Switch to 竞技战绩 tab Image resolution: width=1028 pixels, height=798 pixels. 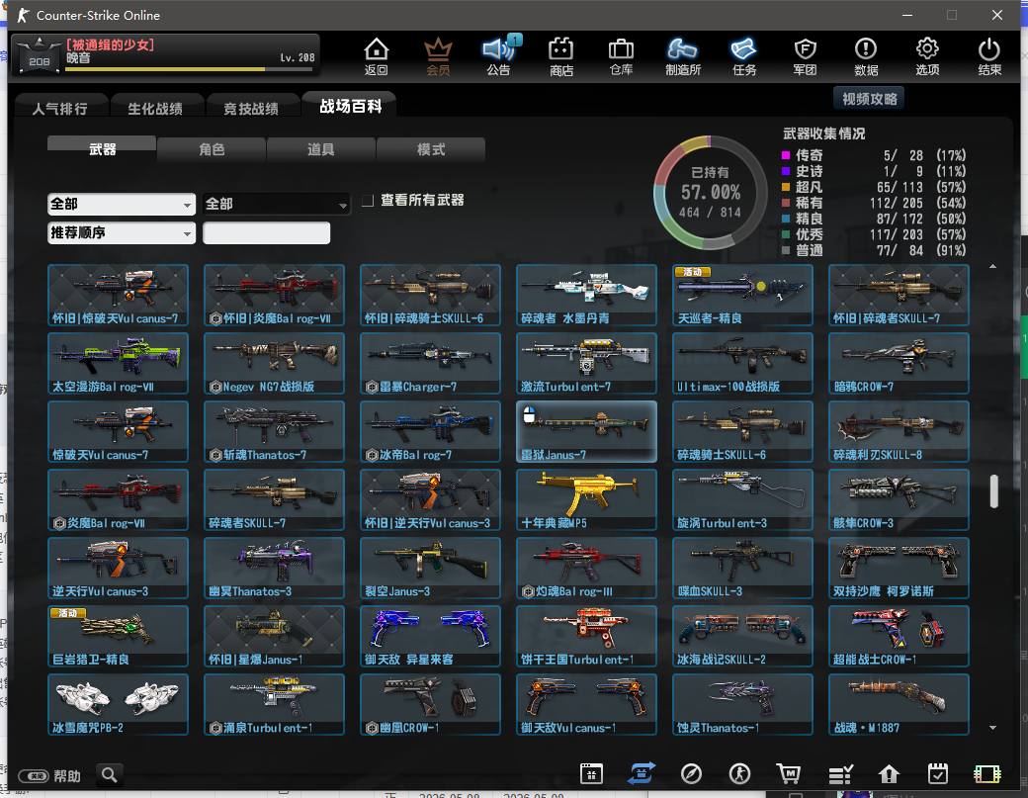click(251, 108)
